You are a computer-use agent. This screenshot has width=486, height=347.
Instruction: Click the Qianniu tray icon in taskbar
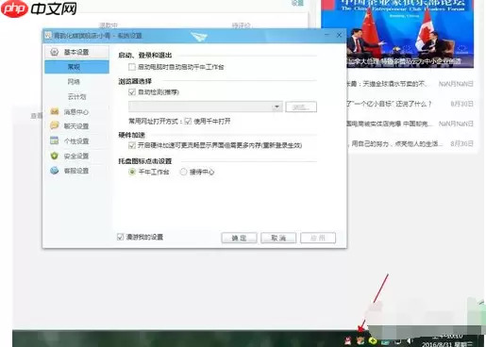360,340
